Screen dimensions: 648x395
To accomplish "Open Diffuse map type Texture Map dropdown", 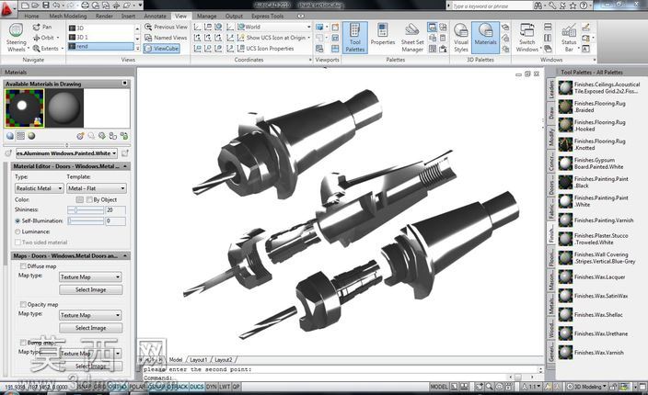I will click(90, 277).
